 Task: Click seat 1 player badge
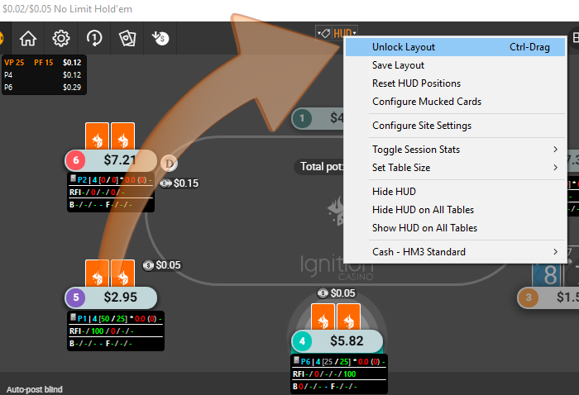pyautogui.click(x=302, y=118)
